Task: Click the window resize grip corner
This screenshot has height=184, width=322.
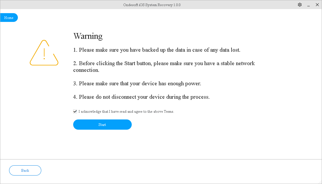Action: pos(320,182)
